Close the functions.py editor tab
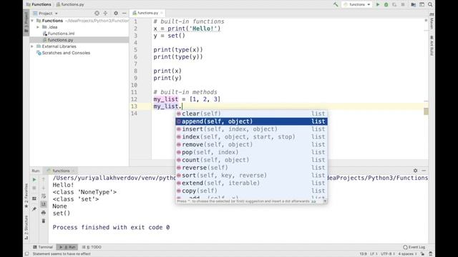Image resolution: width=458 pixels, height=257 pixels. pyautogui.click(x=162, y=13)
